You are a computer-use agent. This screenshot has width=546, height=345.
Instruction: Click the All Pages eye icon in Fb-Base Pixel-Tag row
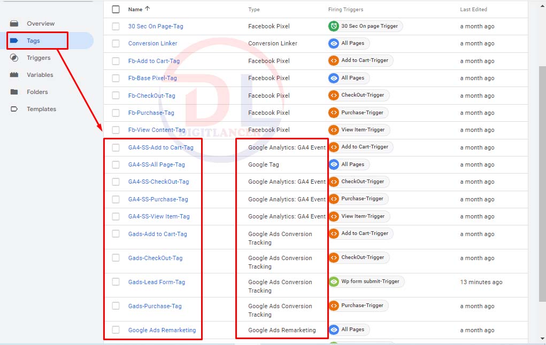pos(334,79)
